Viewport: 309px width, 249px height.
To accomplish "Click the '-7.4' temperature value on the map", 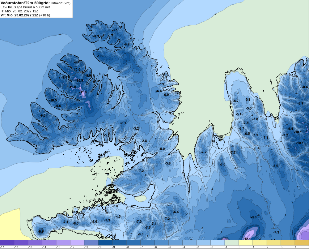I will tap(154, 224).
